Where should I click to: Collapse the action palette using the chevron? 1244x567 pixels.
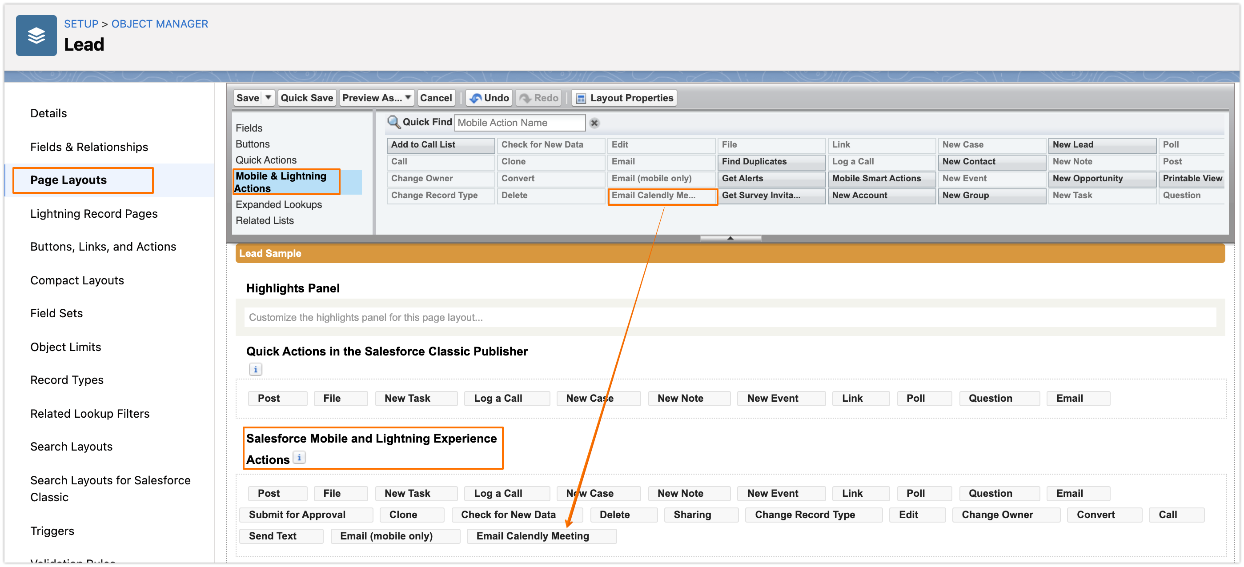click(x=730, y=237)
